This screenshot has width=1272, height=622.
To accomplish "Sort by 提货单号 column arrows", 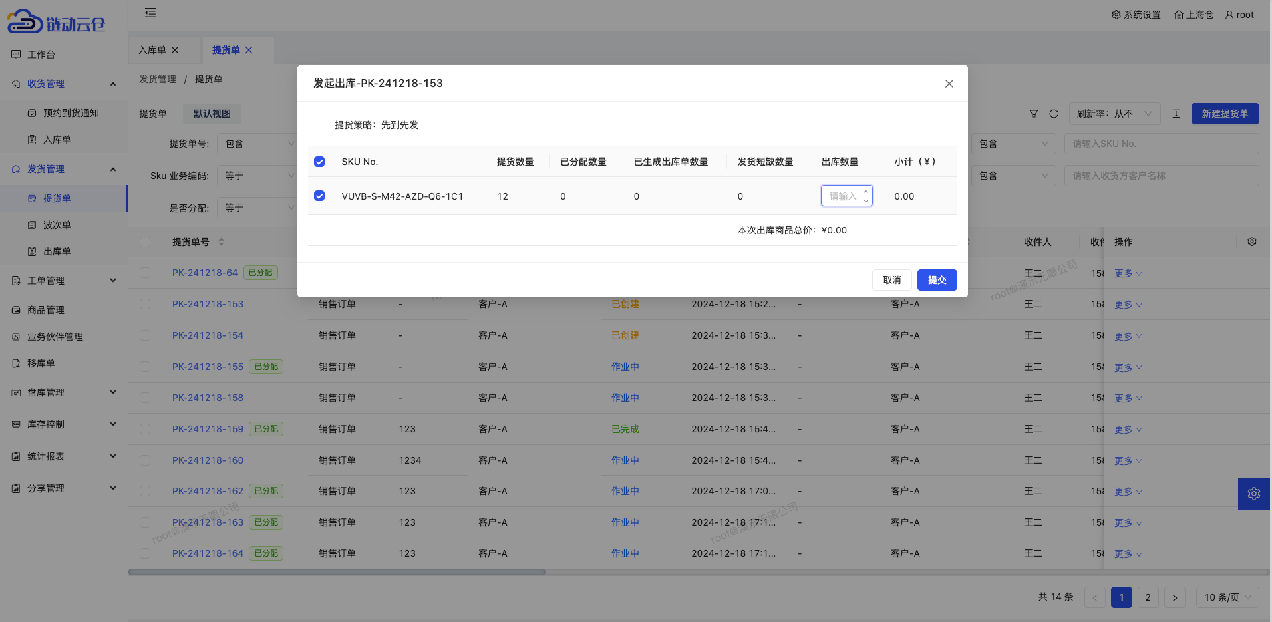I will click(x=221, y=242).
